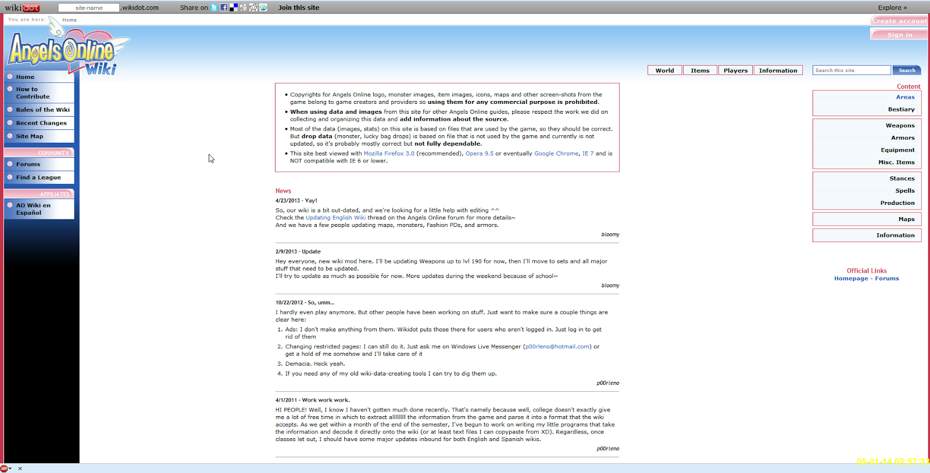Click the Official Links heading
The image size is (930, 473).
pyautogui.click(x=867, y=270)
